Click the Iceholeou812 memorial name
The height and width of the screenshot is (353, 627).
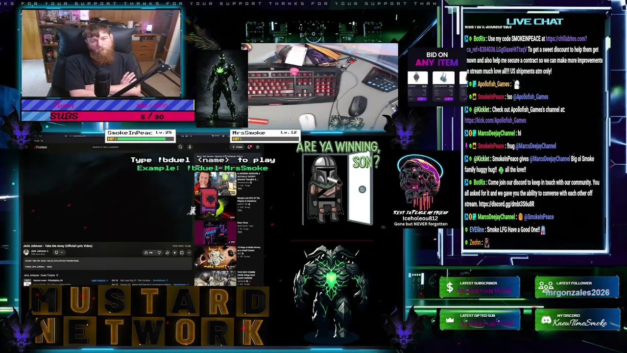pos(420,218)
